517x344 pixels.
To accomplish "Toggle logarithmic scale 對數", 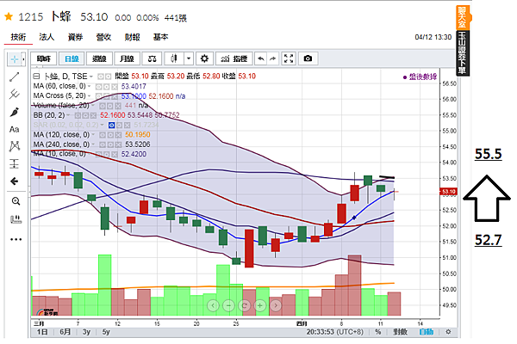I will [x=401, y=332].
